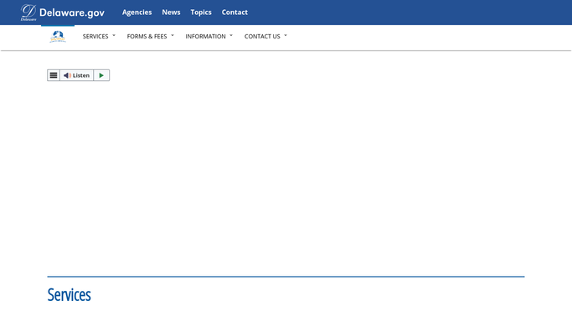Image resolution: width=572 pixels, height=321 pixels.
Task: Select the INFORMATION menu label
Action: coord(205,37)
